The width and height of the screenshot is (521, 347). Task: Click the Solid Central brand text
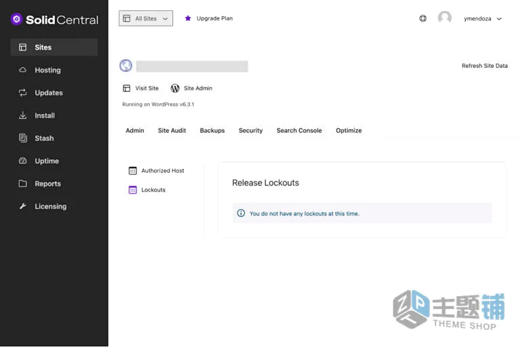(x=62, y=20)
